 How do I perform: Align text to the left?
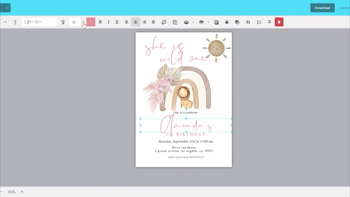pyautogui.click(x=127, y=22)
